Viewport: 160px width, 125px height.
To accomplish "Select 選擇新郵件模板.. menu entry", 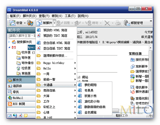I will (x=56, y=55).
